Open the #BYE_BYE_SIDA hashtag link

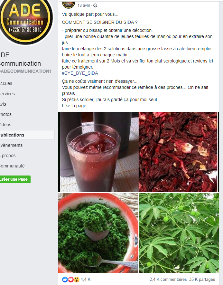point(80,73)
